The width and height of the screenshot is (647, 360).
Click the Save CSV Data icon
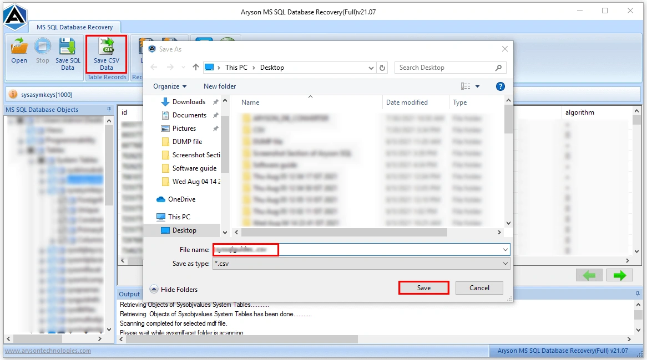pyautogui.click(x=107, y=54)
